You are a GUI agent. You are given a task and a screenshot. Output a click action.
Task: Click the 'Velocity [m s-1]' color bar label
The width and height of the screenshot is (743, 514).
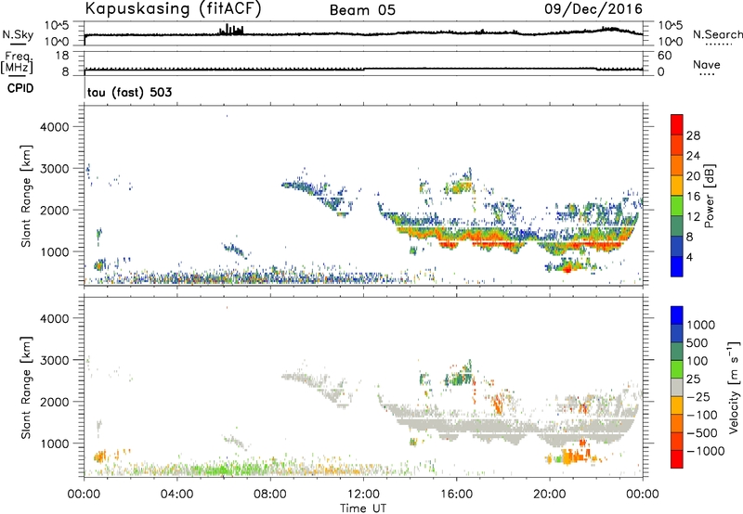734,387
